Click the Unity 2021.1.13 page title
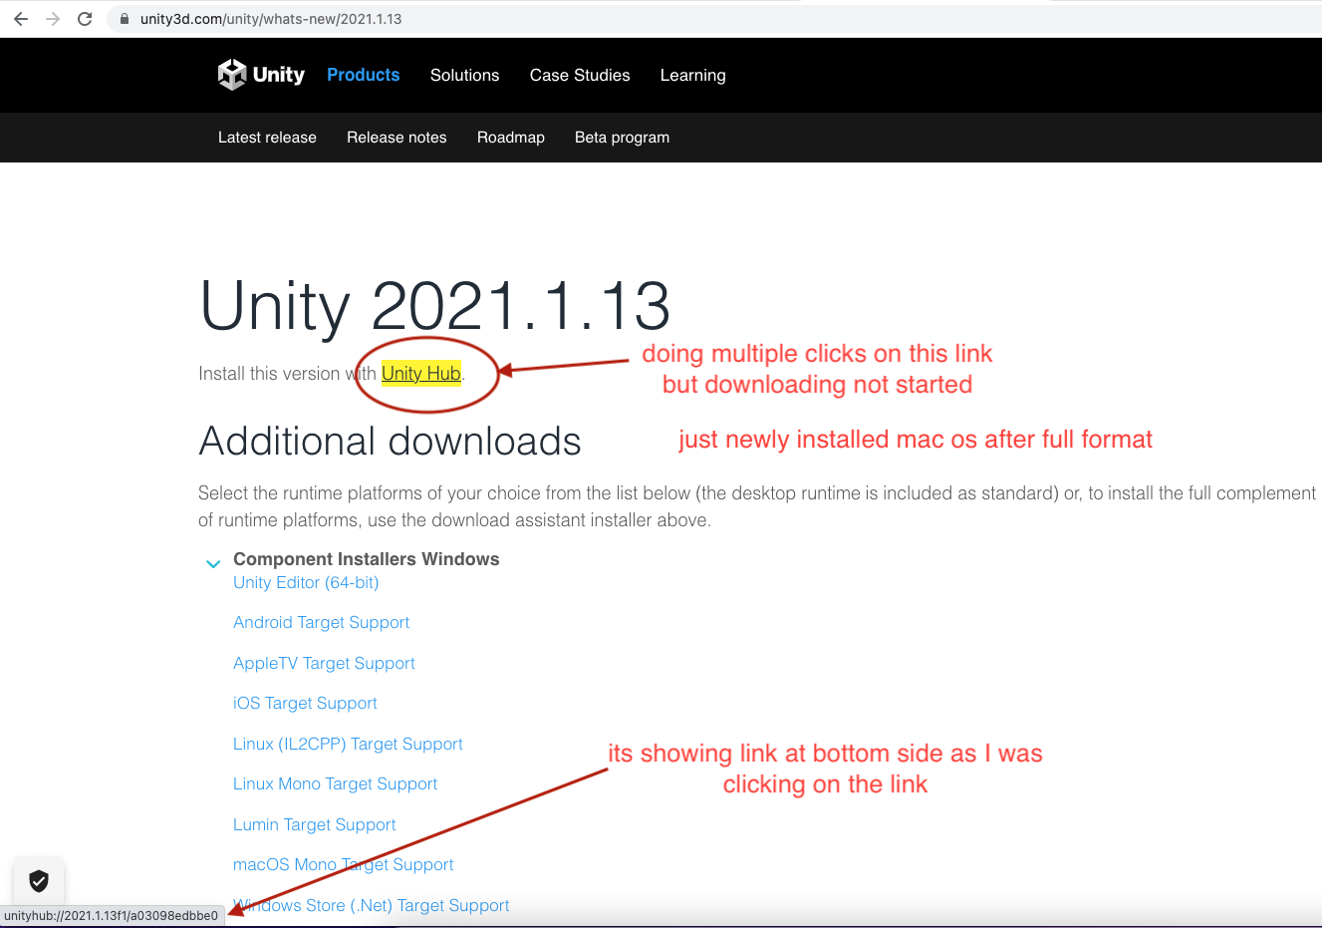The width and height of the screenshot is (1322, 928). [x=435, y=305]
